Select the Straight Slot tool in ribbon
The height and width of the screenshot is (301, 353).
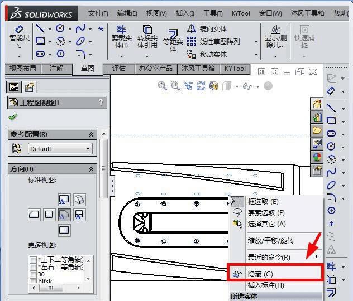pos(41,54)
